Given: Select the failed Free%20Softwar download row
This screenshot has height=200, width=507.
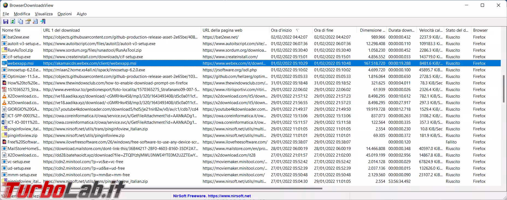Looking at the screenshot, I should click(23, 142).
